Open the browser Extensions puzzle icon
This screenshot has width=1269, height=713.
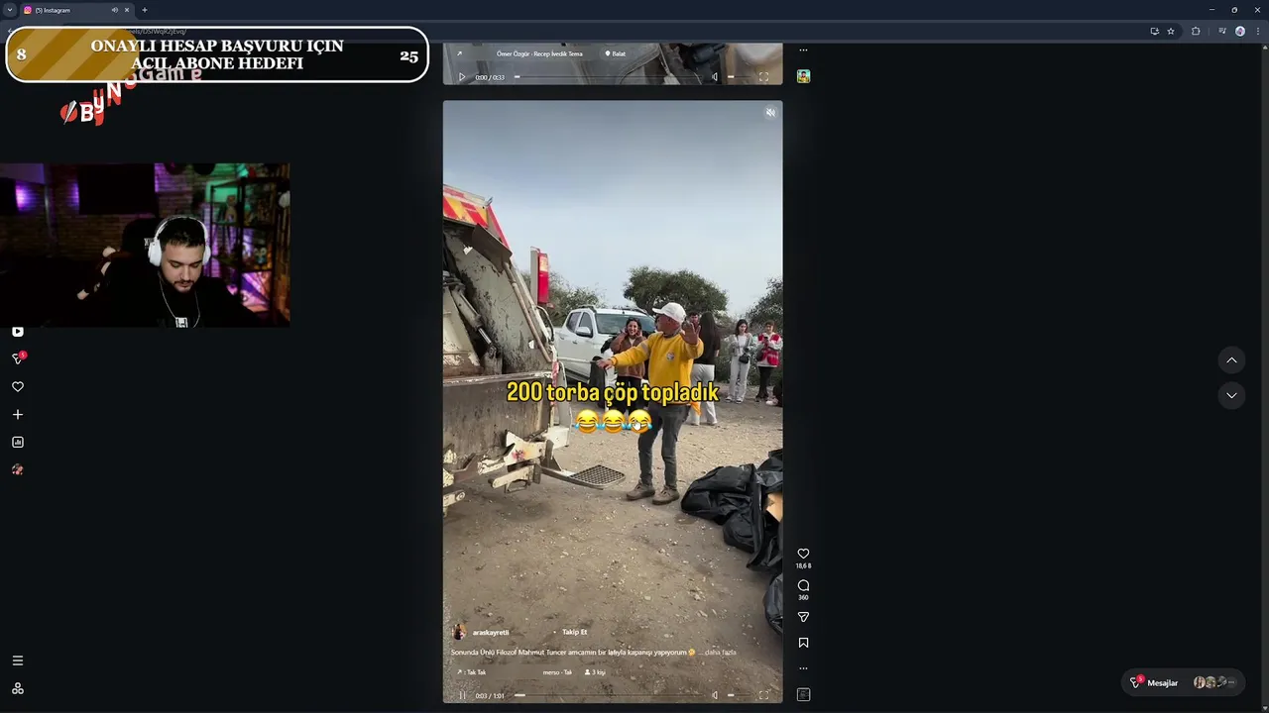(1196, 31)
